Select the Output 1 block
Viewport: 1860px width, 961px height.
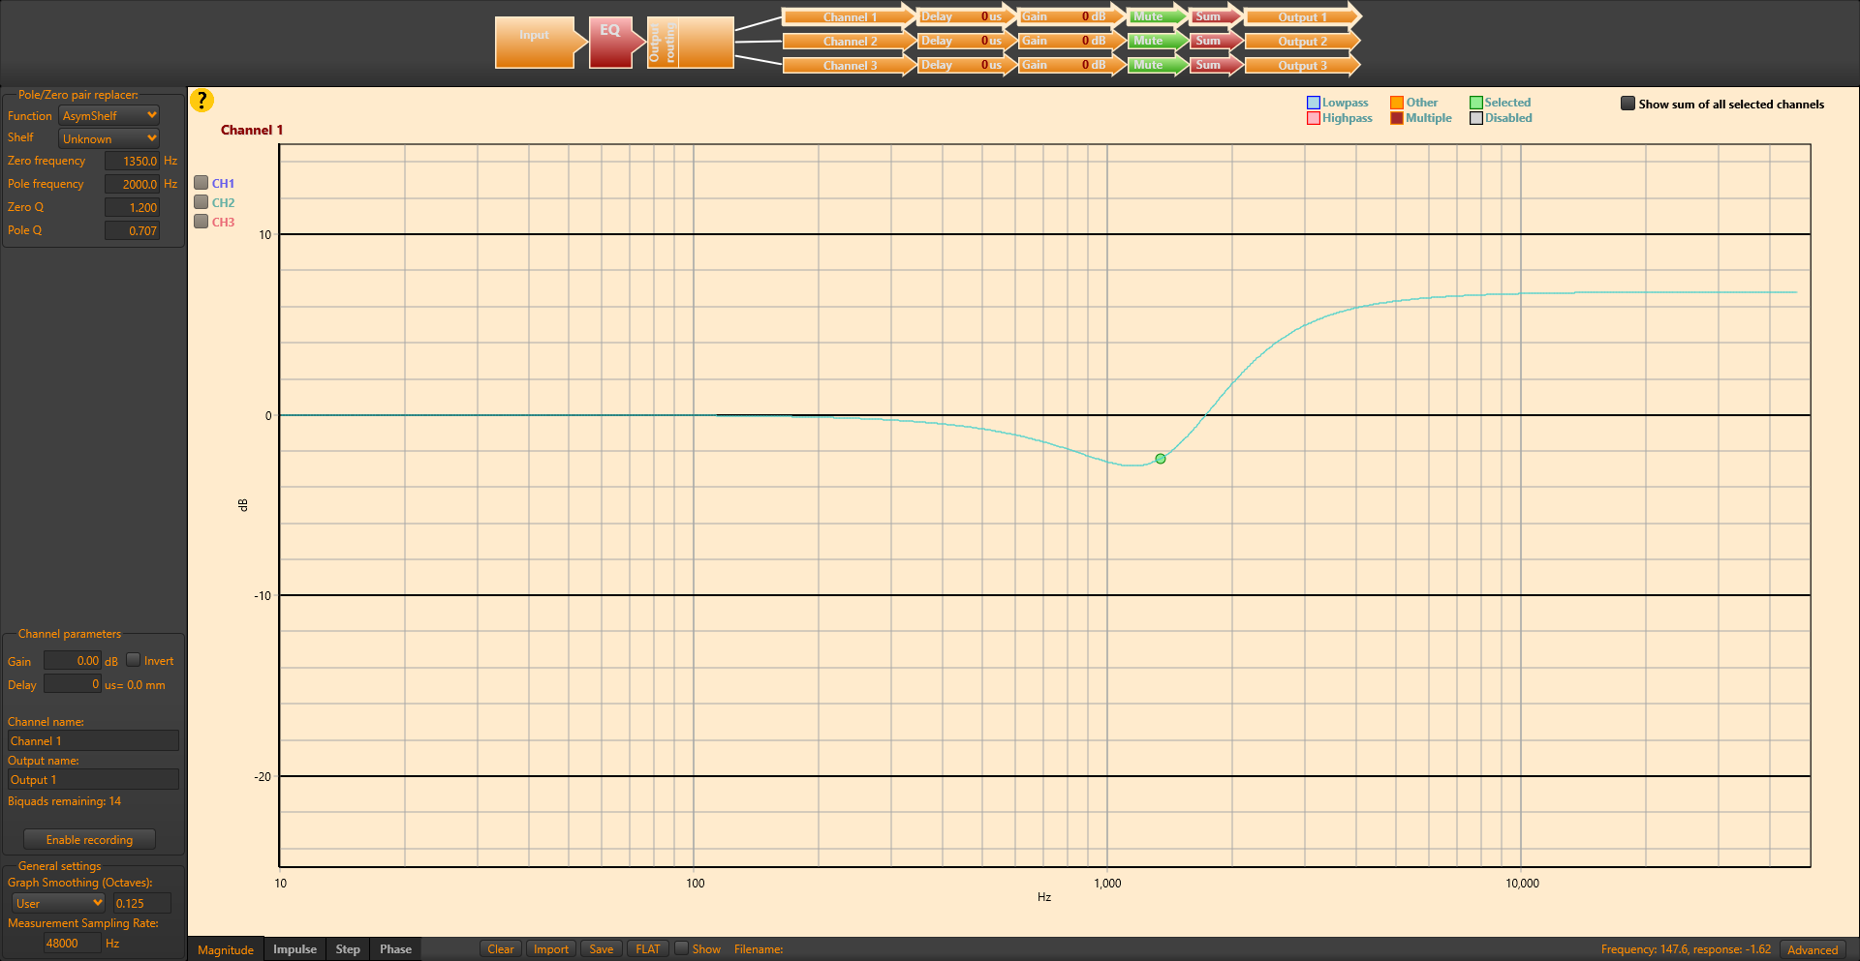tap(1302, 16)
